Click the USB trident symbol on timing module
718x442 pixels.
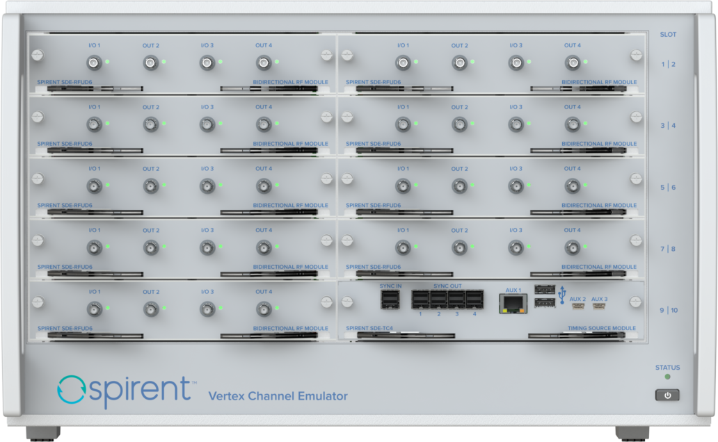pyautogui.click(x=562, y=295)
